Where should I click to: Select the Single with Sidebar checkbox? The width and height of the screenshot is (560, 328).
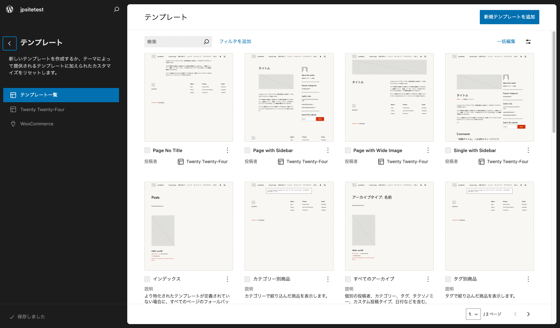point(448,150)
